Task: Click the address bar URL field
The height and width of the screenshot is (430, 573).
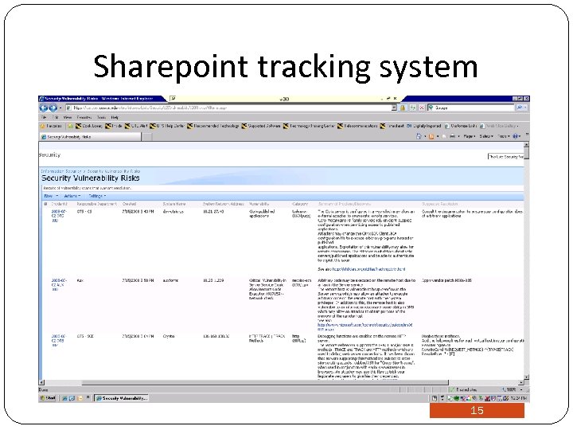Action: 230,107
